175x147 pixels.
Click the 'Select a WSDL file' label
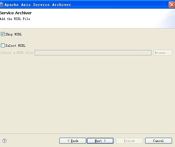(17, 53)
